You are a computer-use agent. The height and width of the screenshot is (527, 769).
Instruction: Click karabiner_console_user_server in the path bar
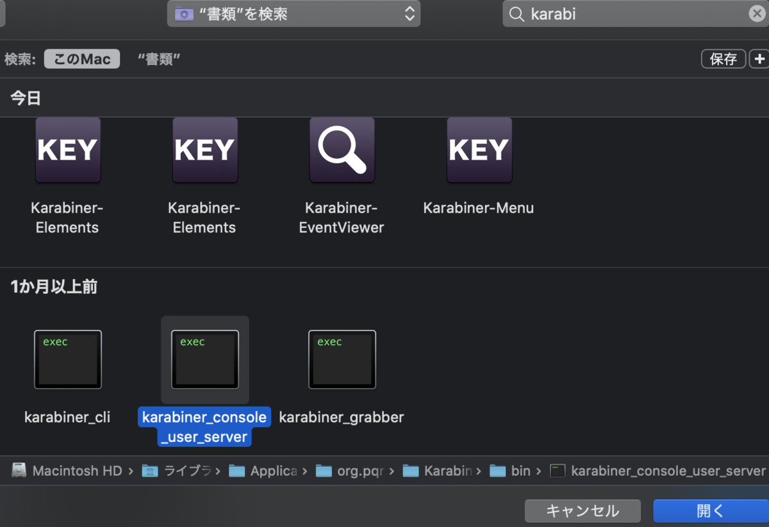[x=658, y=471]
